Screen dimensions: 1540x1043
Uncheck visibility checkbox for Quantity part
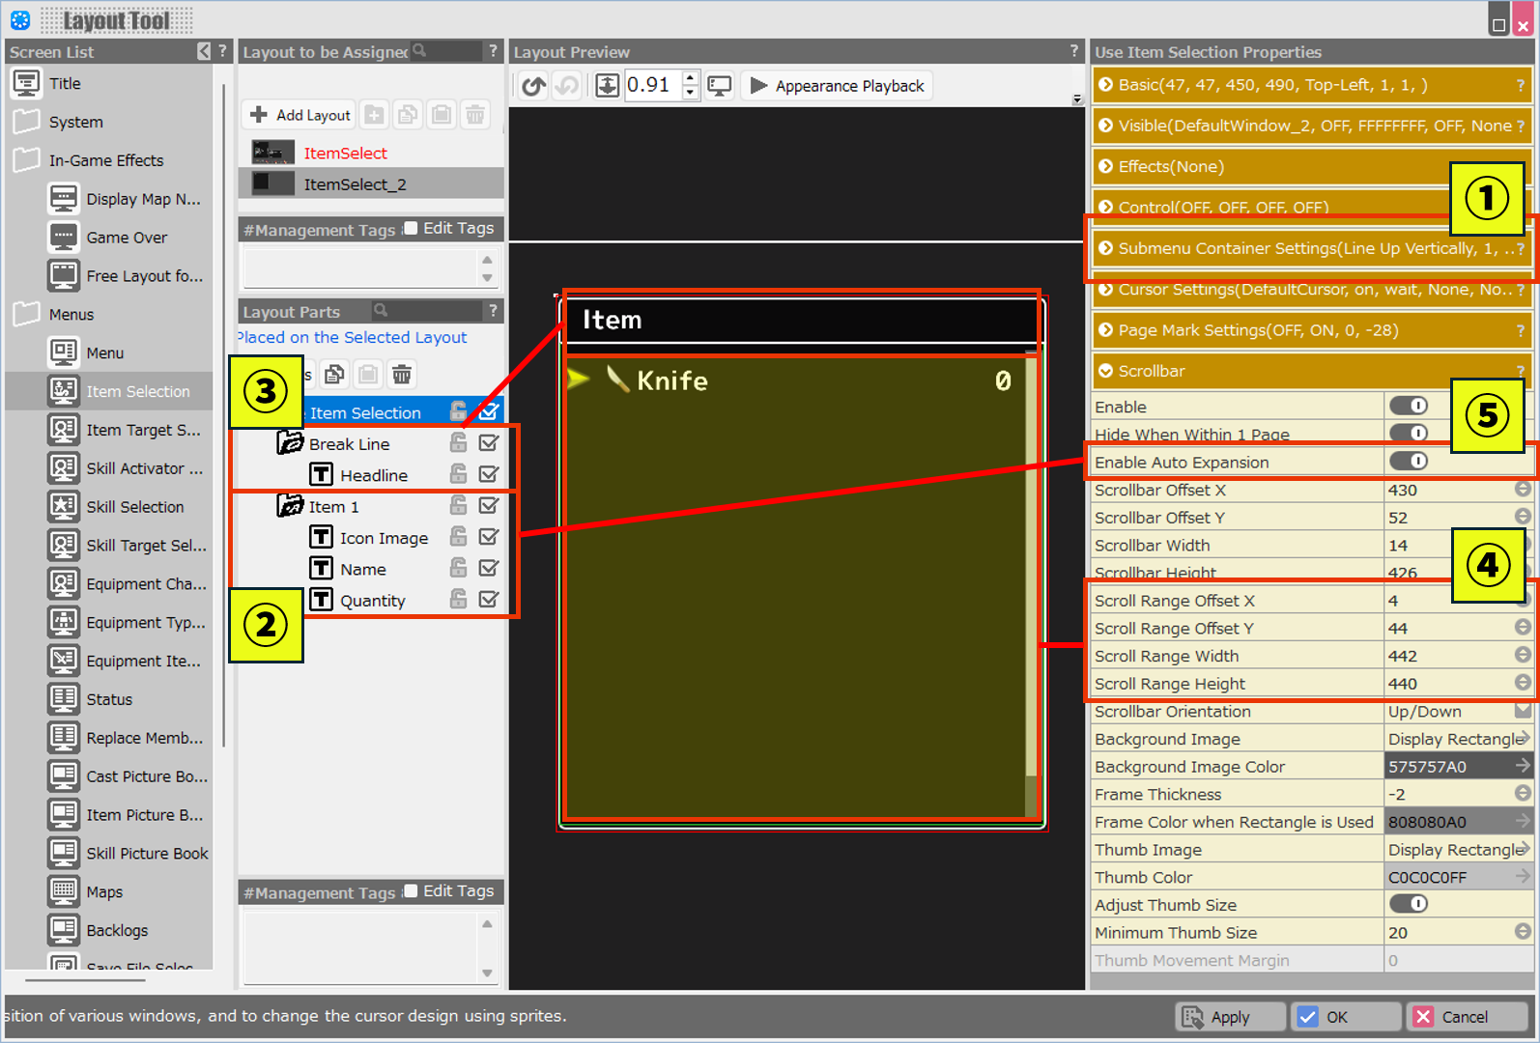coord(489,600)
